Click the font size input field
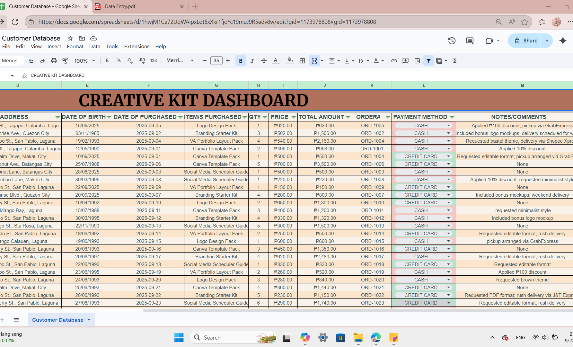Image resolution: width=573 pixels, height=347 pixels. pos(216,61)
